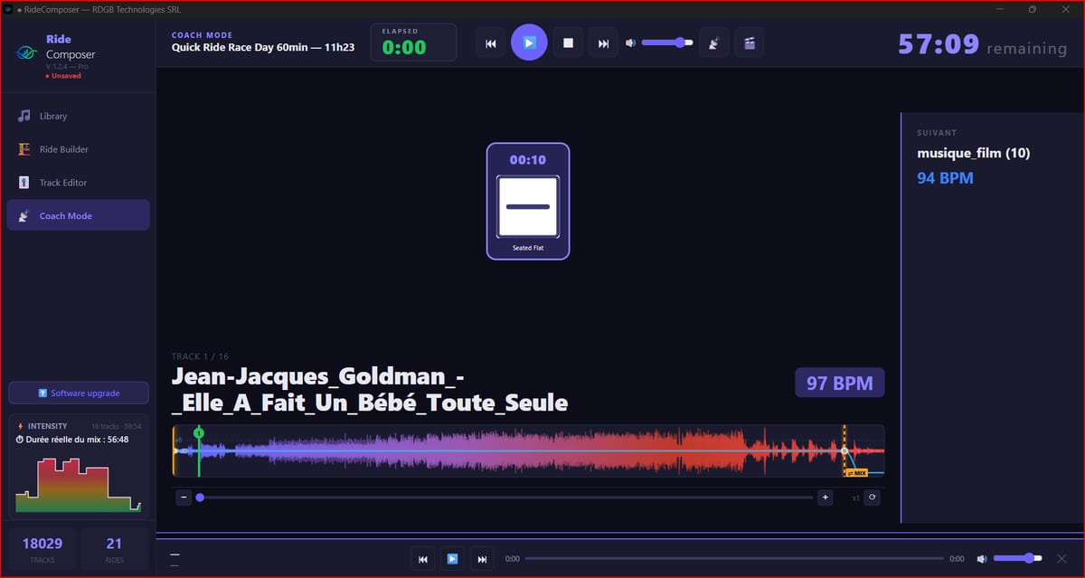1085x578 pixels.
Task: Adjust the header volume slider
Action: coord(667,43)
